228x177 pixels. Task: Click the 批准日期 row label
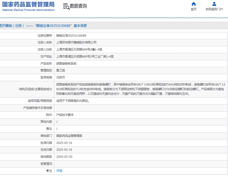(x=46, y=143)
